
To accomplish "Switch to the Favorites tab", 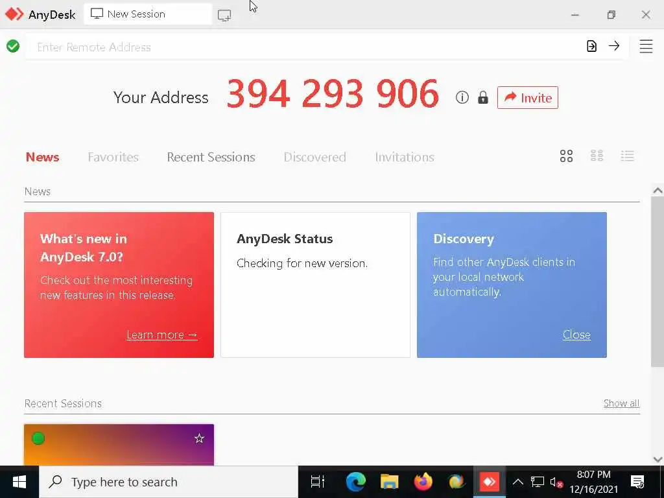I will pyautogui.click(x=113, y=157).
